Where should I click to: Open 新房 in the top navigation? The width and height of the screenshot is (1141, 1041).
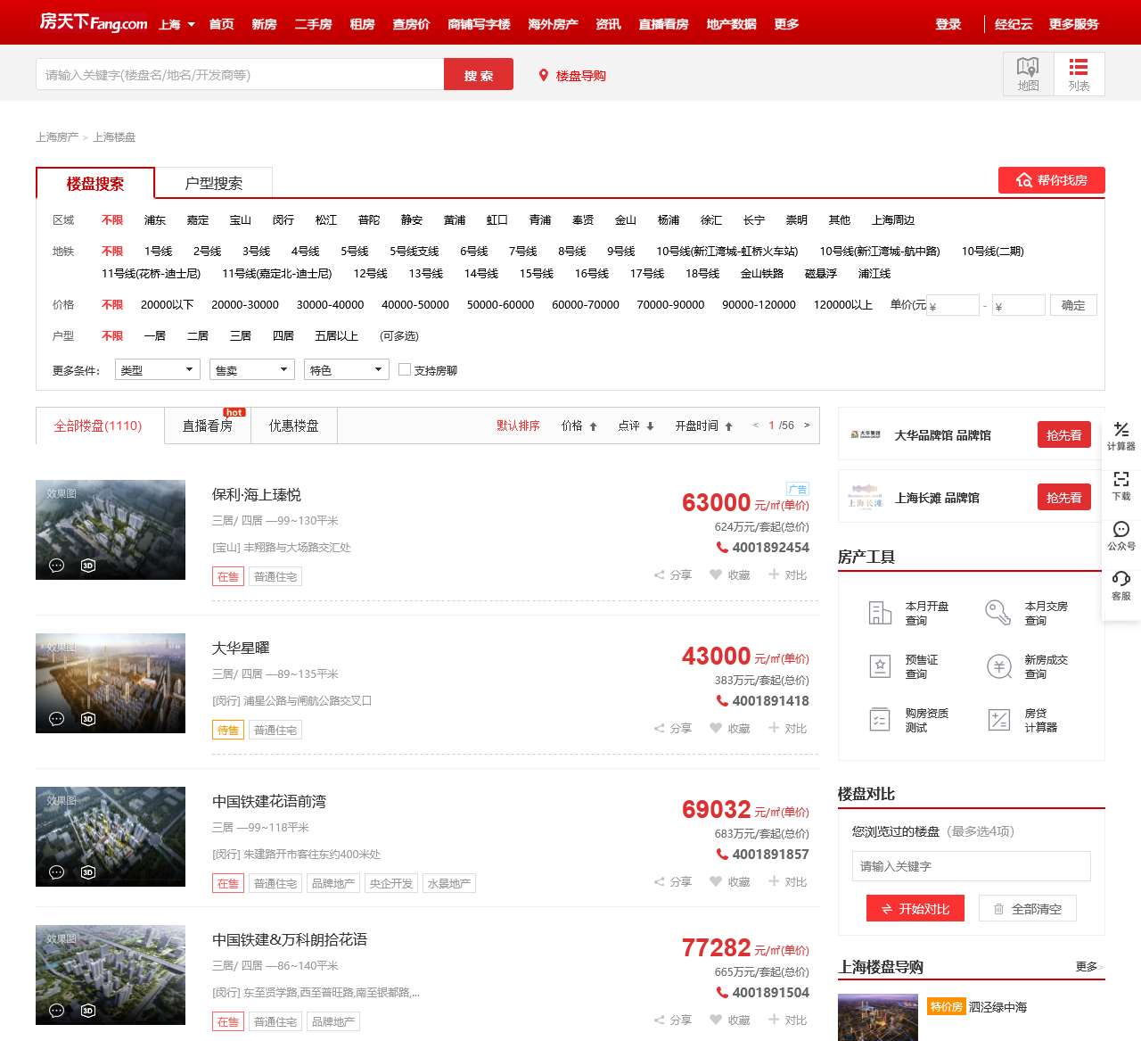point(265,24)
